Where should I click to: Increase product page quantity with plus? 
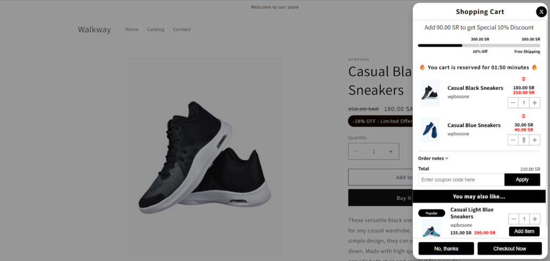click(390, 151)
